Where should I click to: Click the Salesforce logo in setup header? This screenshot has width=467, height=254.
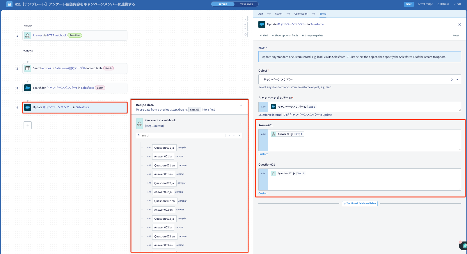coord(262,24)
